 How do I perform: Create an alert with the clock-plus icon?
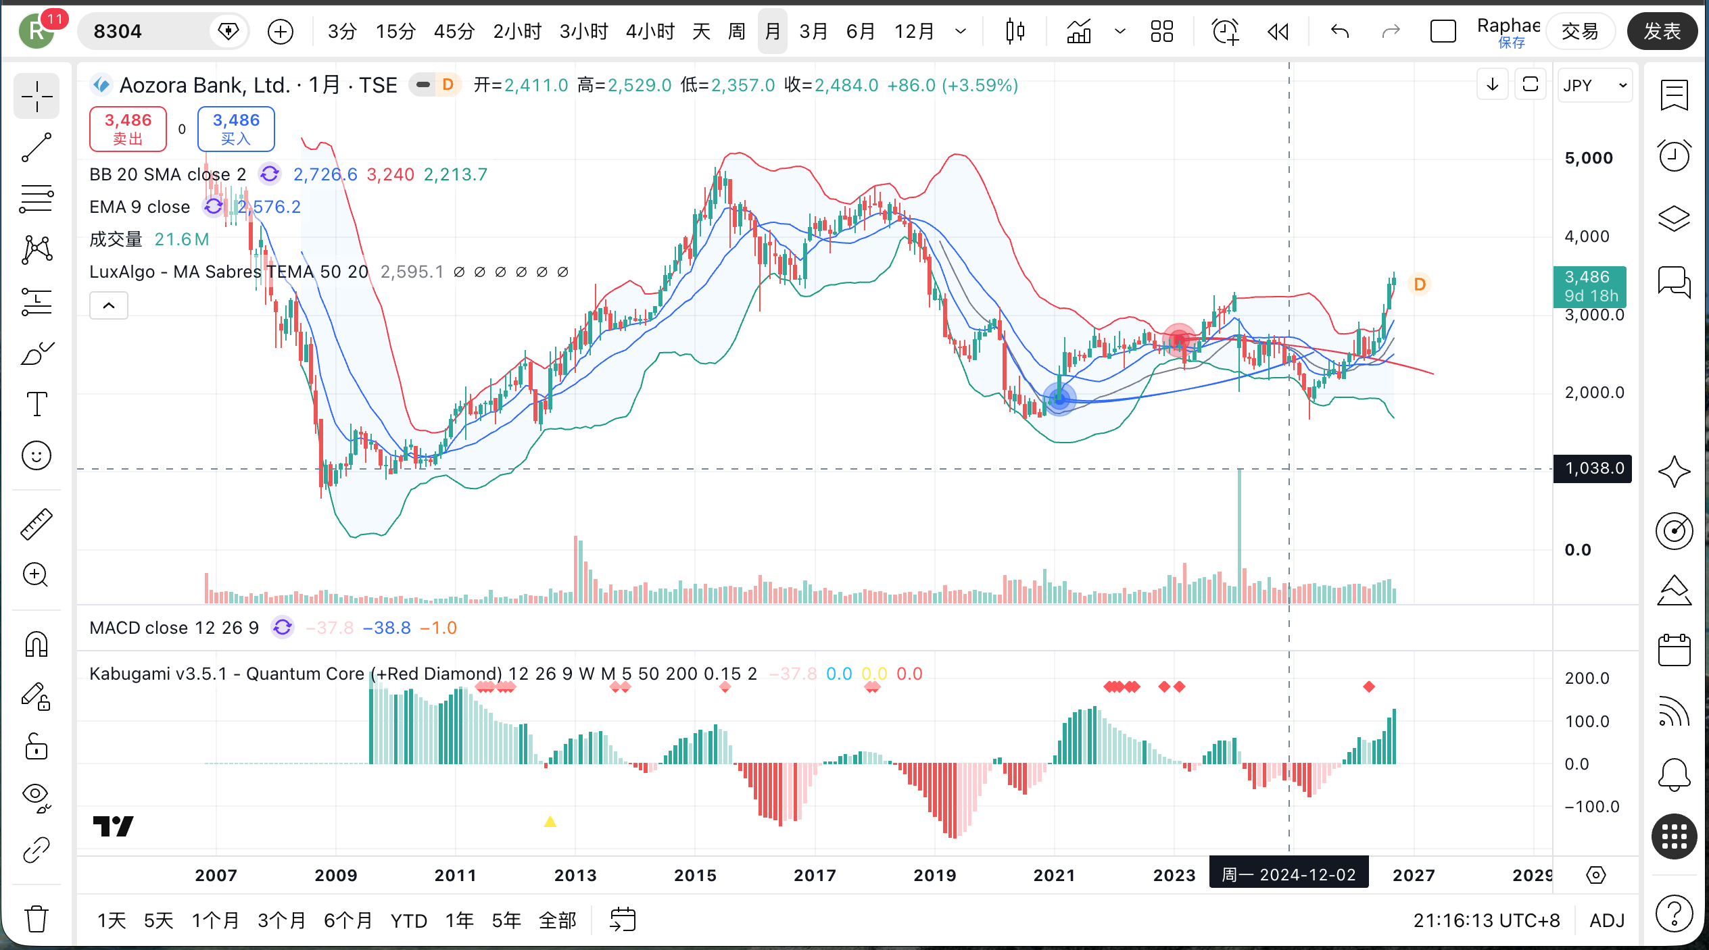(1225, 31)
